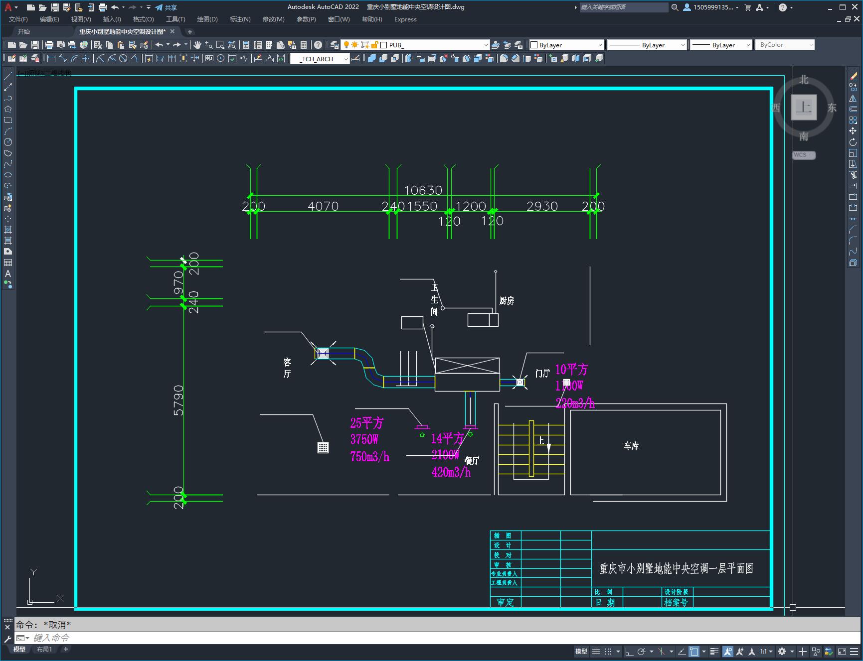Open Layer Properties Manager icon

pyautogui.click(x=335, y=45)
